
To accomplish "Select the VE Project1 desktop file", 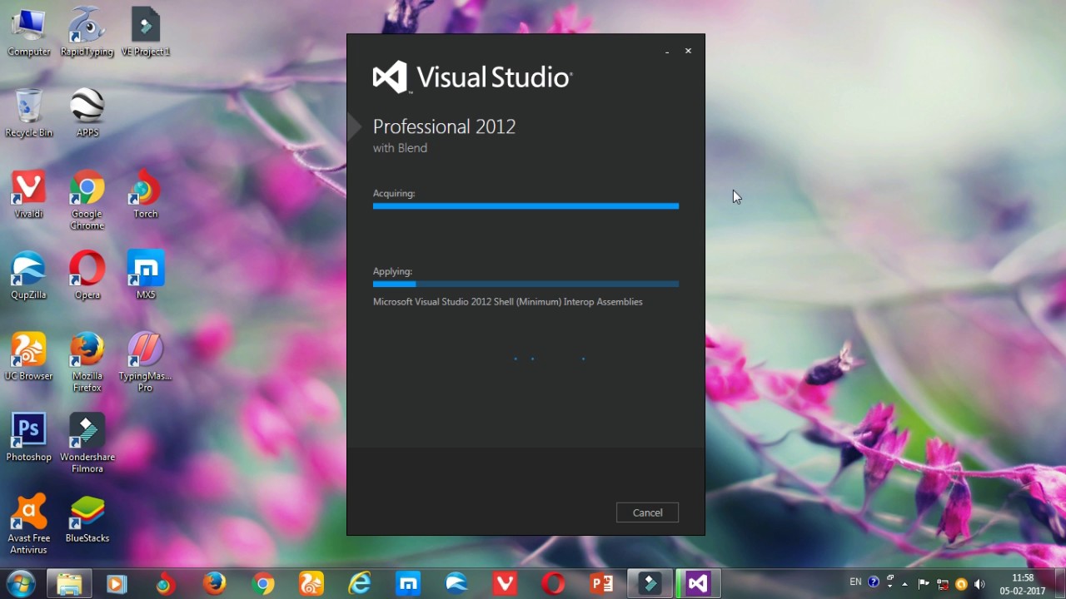I will (x=146, y=33).
